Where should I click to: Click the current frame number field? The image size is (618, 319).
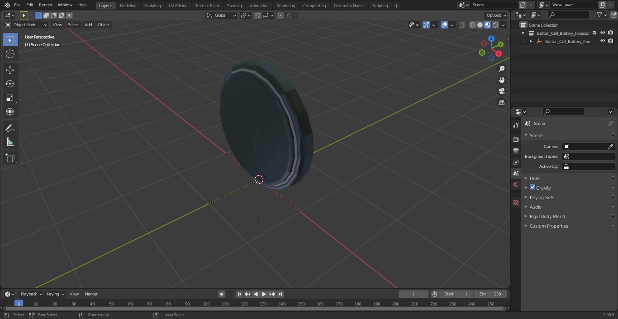click(413, 294)
